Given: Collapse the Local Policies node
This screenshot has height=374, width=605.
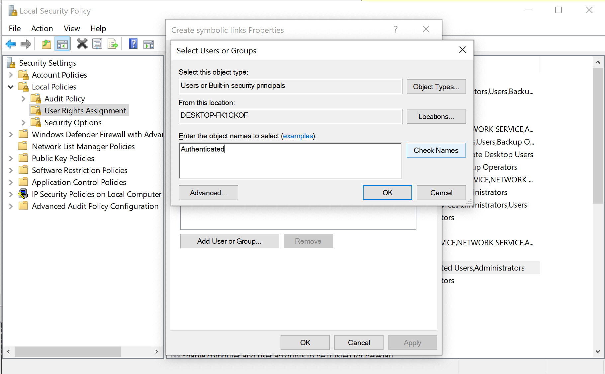Looking at the screenshot, I should coord(11,87).
